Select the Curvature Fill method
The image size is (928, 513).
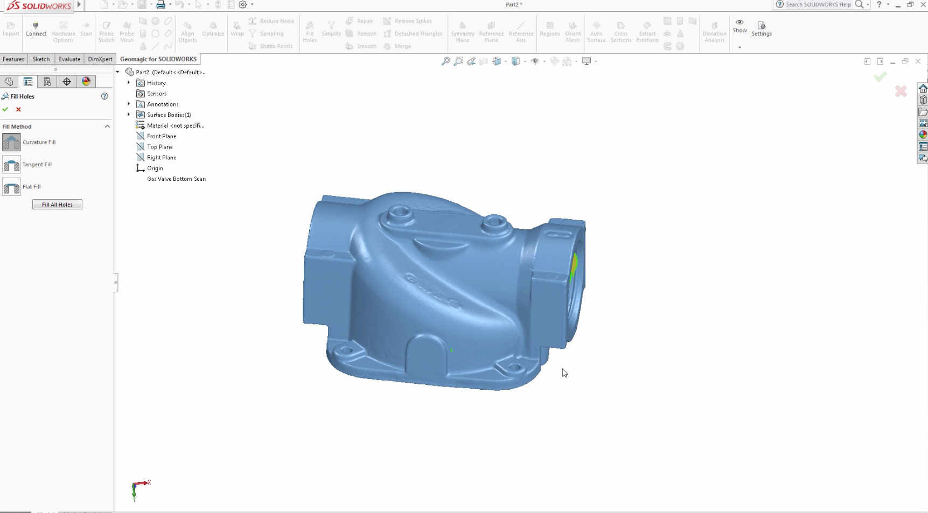[11, 142]
